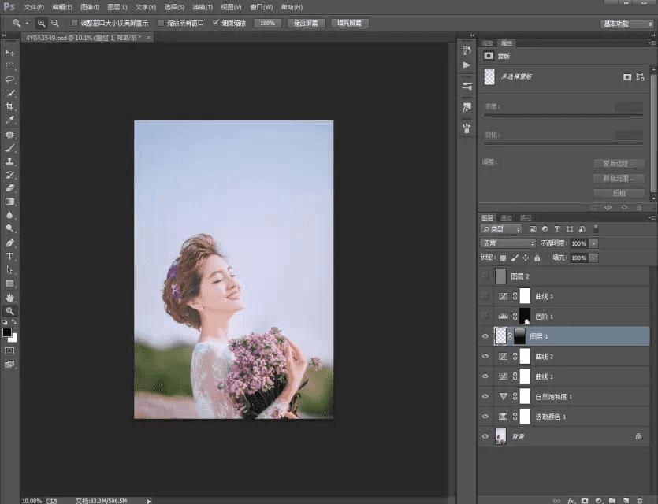Select the Horizontal Type tool
The height and width of the screenshot is (504, 658).
(10, 256)
